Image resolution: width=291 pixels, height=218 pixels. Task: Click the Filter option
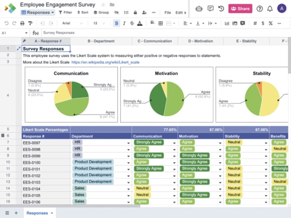[x=65, y=12]
